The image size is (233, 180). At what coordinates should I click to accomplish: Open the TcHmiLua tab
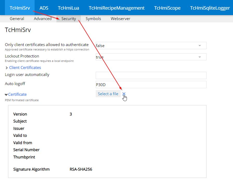click(68, 8)
